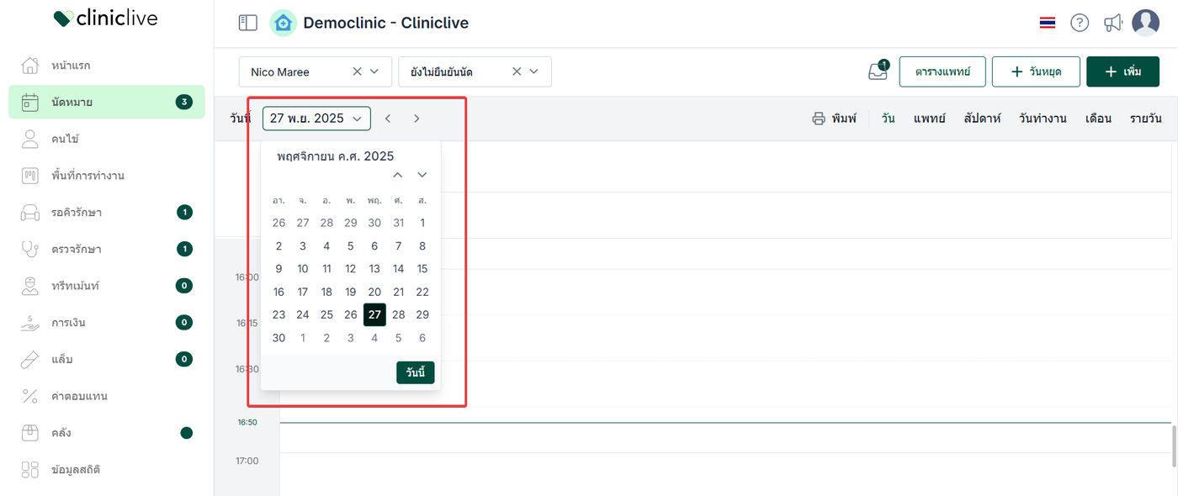Open the inbox notification tray icon
The image size is (1178, 496).
coord(878,72)
